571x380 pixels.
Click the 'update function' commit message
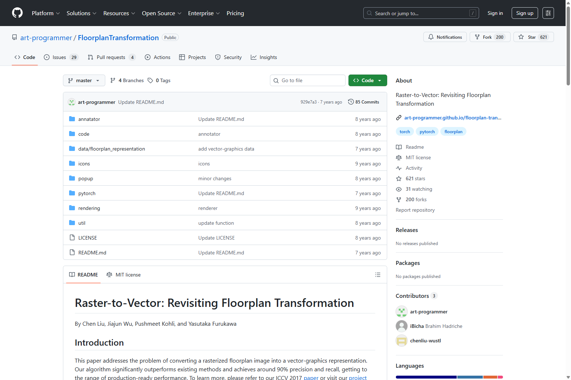coord(216,223)
